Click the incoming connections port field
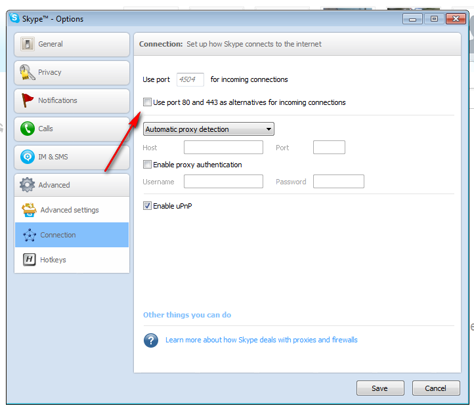This screenshot has width=474, height=408. [x=190, y=79]
